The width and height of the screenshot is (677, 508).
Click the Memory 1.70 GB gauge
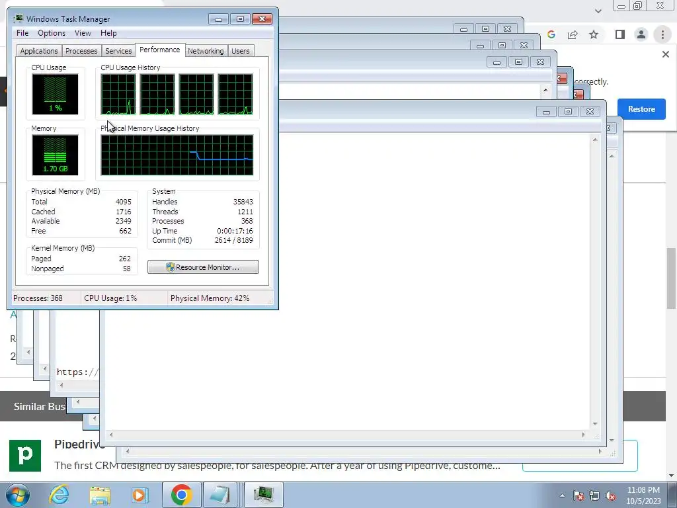56,155
